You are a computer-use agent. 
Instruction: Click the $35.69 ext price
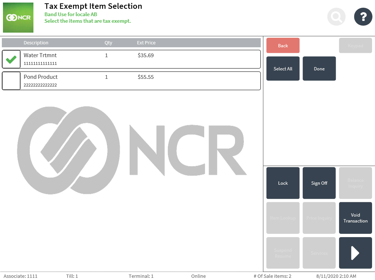pyautogui.click(x=146, y=55)
